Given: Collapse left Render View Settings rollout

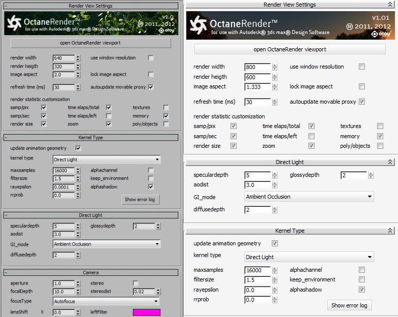Looking at the screenshot, I should [91, 6].
